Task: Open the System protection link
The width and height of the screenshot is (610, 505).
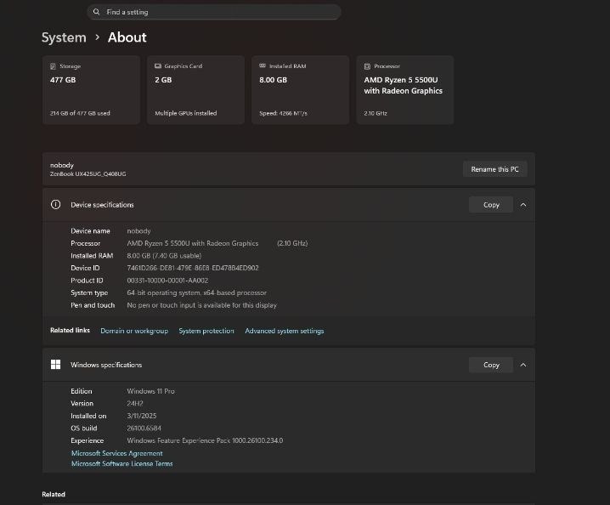Action: pos(206,331)
